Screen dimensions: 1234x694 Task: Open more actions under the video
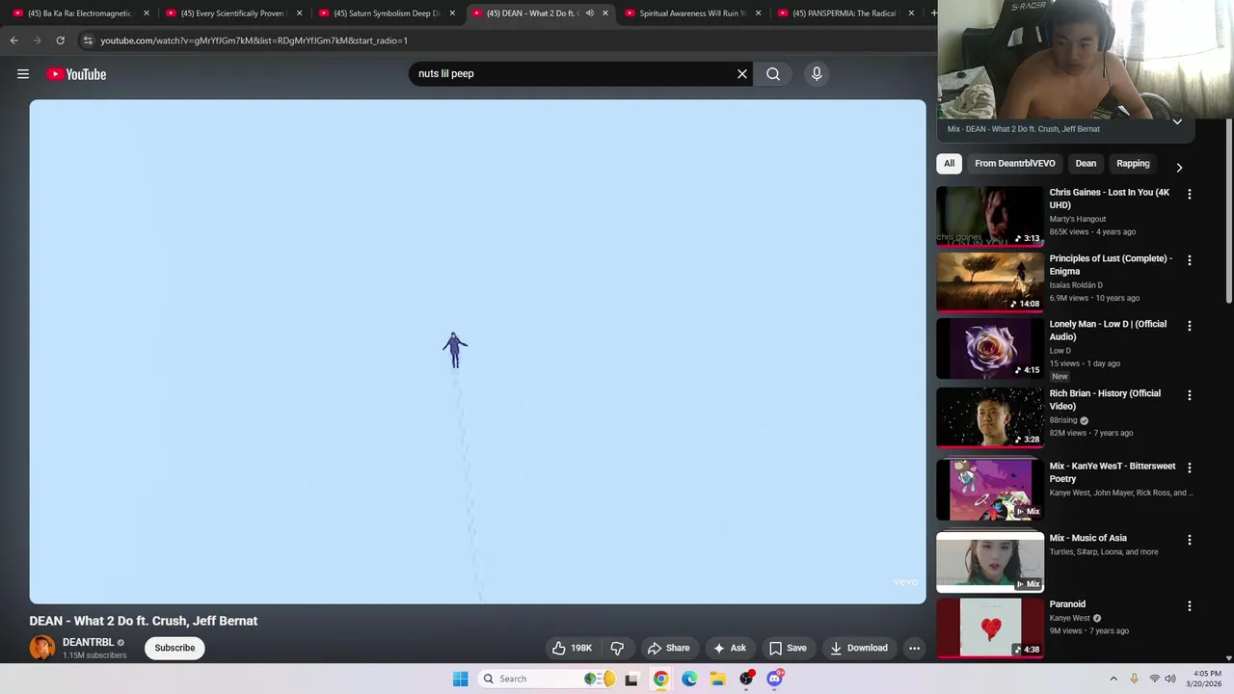pos(914,648)
